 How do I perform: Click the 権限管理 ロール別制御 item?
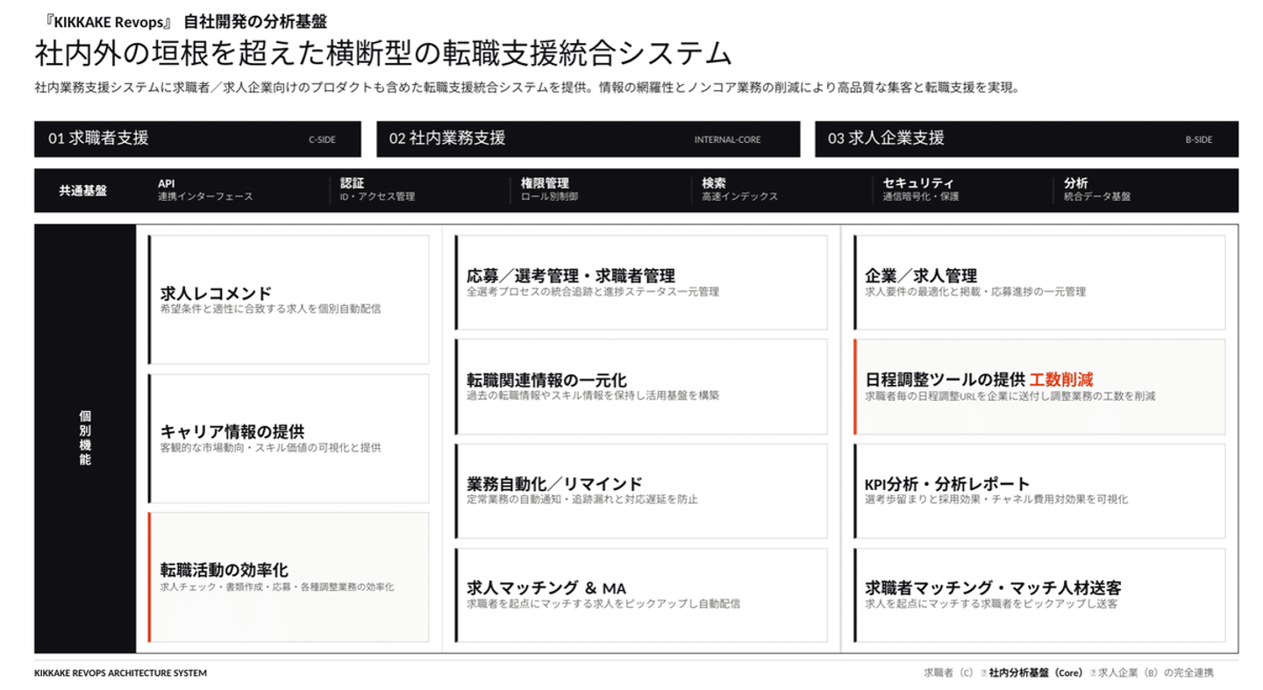pos(549,189)
